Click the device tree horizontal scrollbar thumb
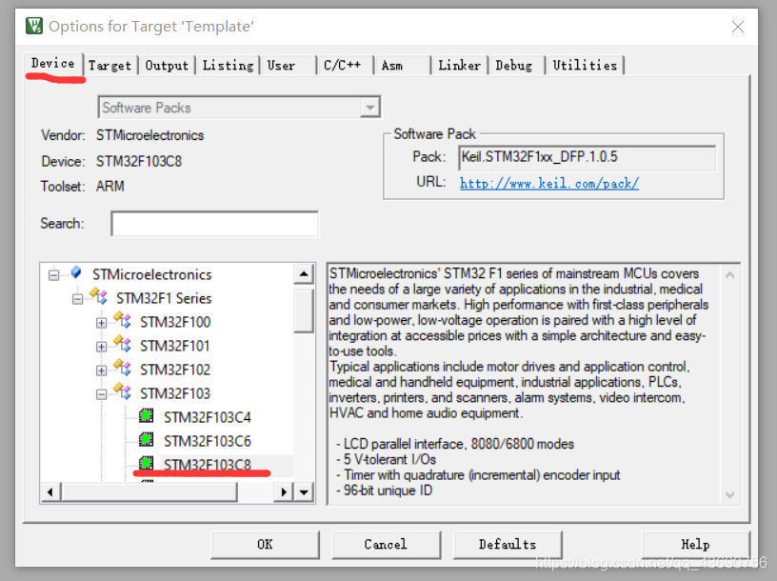This screenshot has width=777, height=581. [x=149, y=492]
